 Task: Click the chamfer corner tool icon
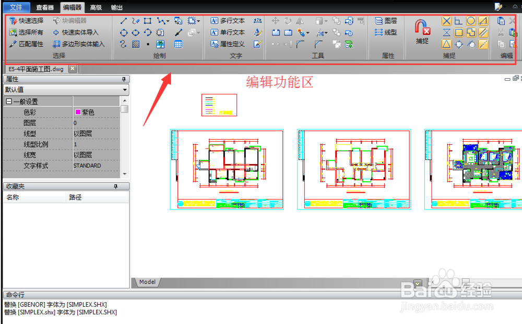[x=318, y=44]
